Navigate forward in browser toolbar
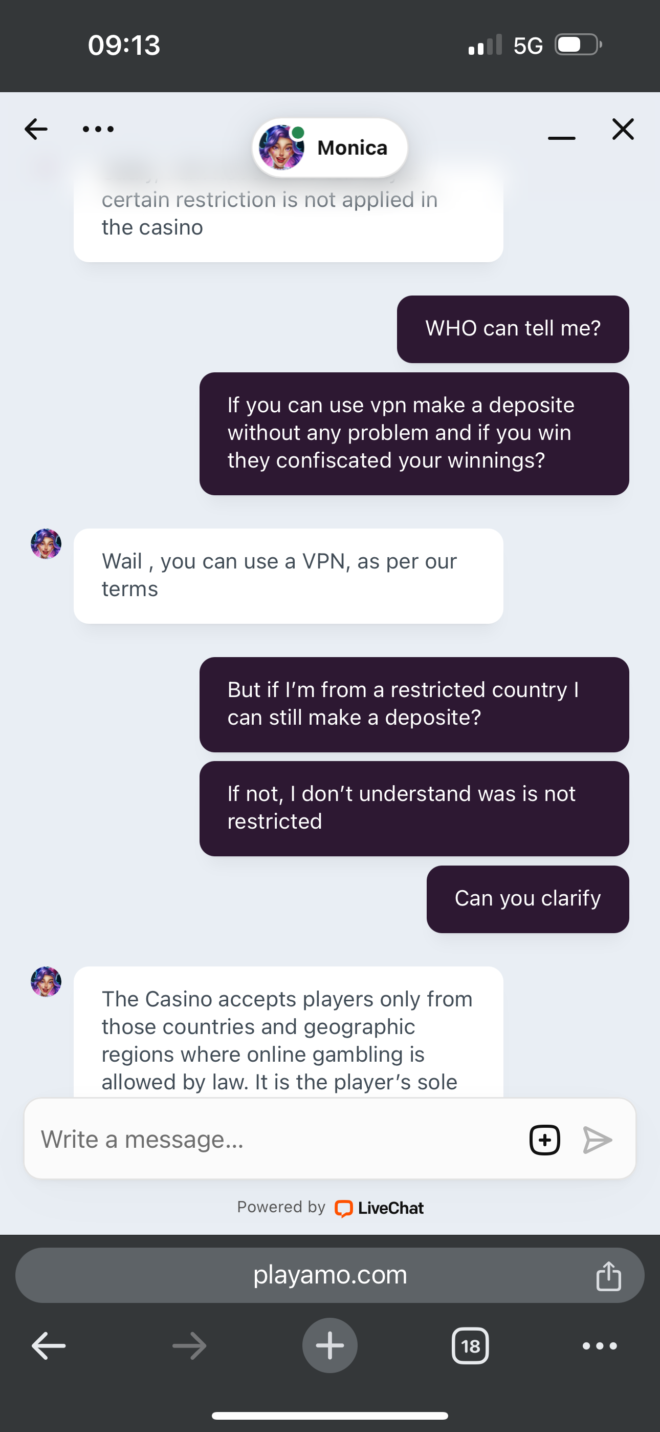The height and width of the screenshot is (1432, 660). [x=189, y=1346]
